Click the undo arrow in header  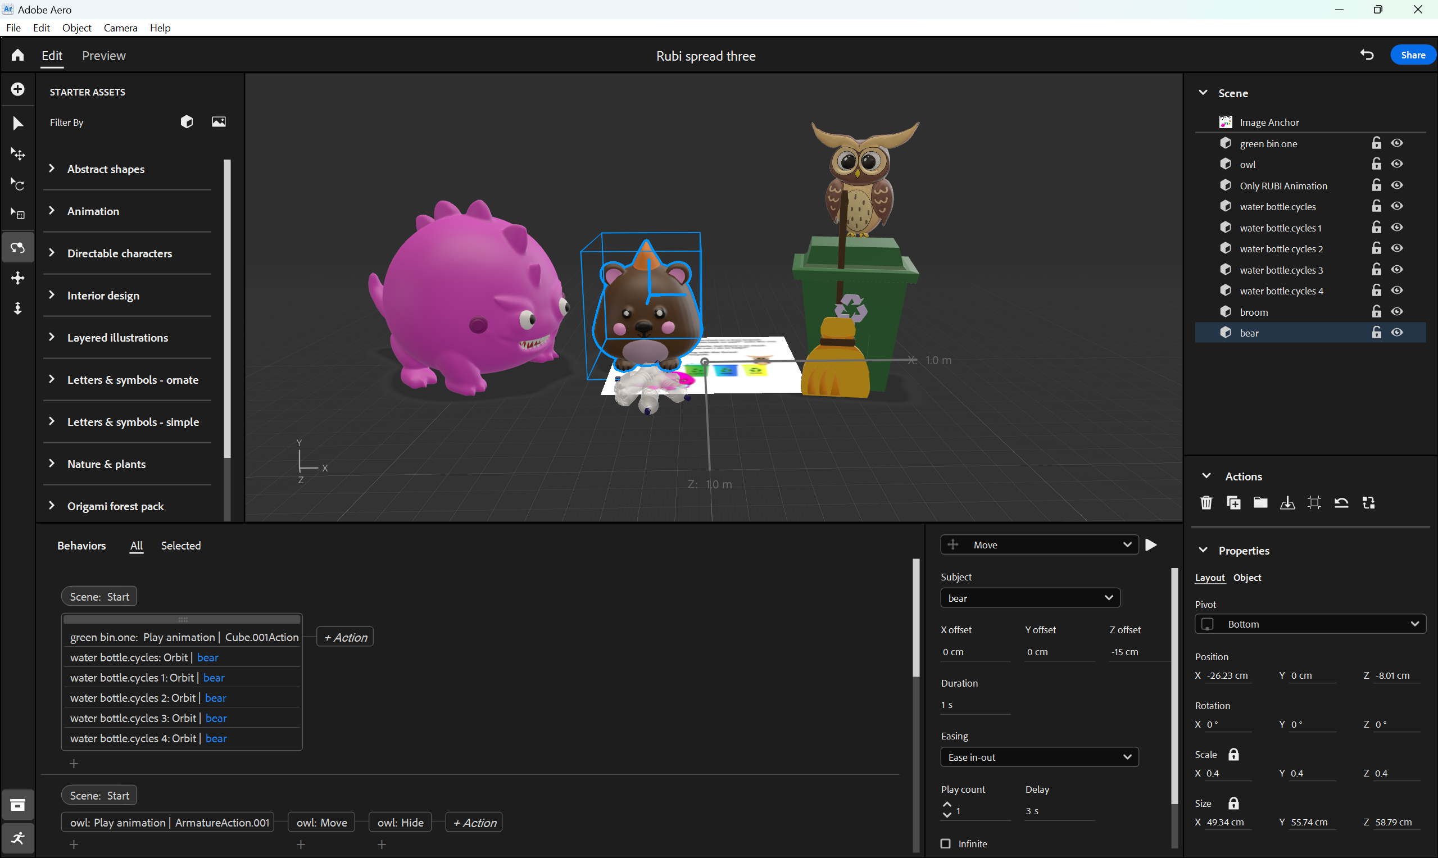pos(1367,55)
